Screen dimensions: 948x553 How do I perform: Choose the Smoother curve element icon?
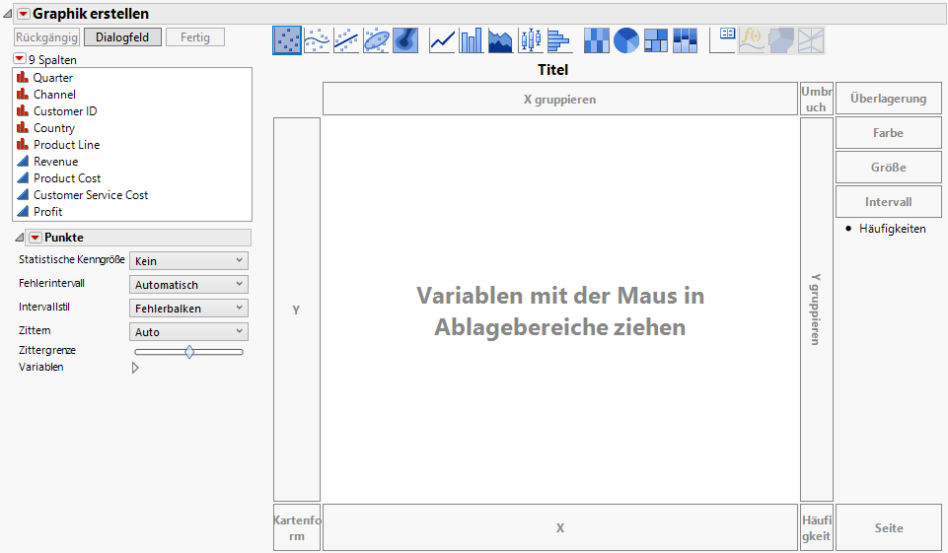coord(316,40)
